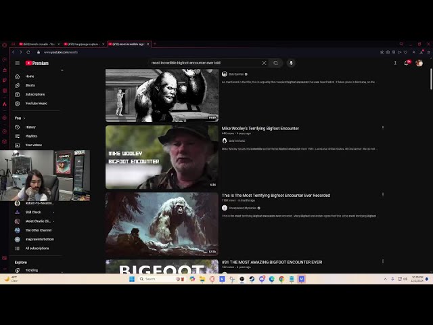Click the Mike Wooley Bigfoot Encounter thumbnail
The image size is (433, 325).
coord(162,156)
